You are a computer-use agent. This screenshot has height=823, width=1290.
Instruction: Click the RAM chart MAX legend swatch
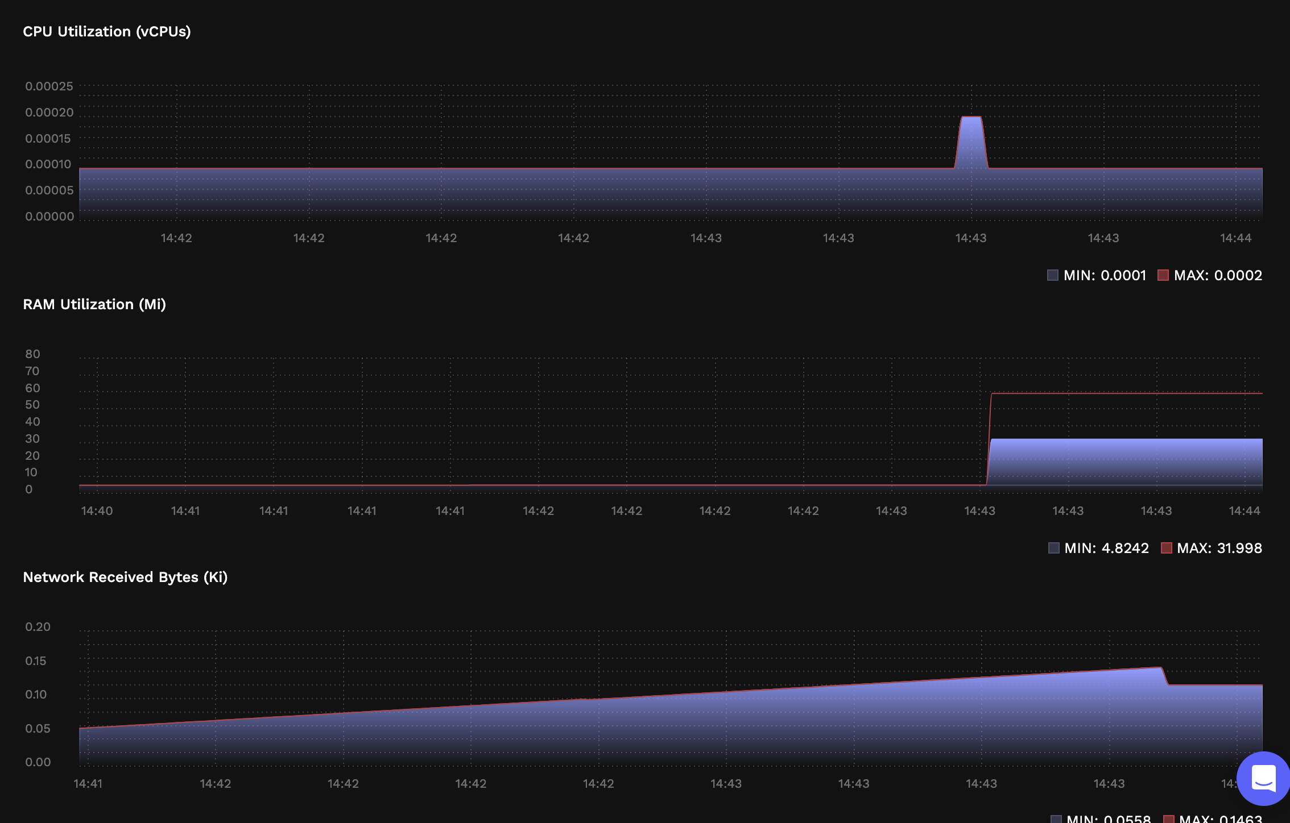(1167, 548)
